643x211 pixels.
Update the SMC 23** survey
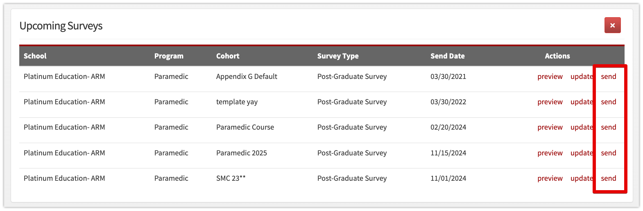coord(582,178)
